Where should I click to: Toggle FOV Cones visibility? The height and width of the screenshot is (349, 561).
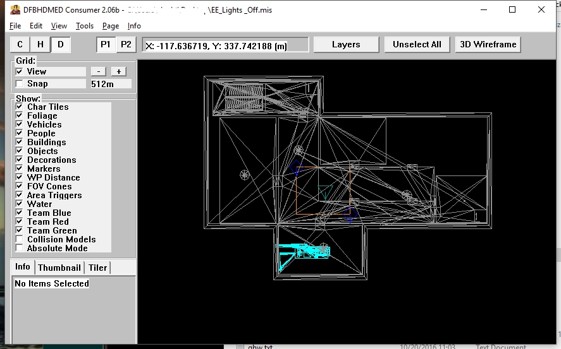pos(20,186)
